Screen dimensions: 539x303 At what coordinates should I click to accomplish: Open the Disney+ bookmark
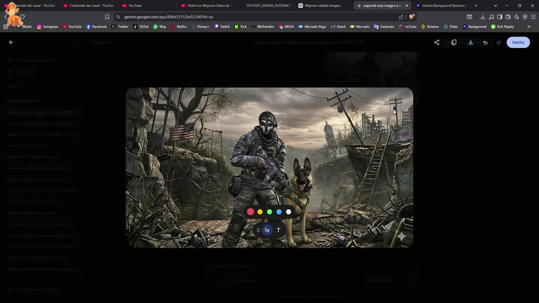point(200,27)
